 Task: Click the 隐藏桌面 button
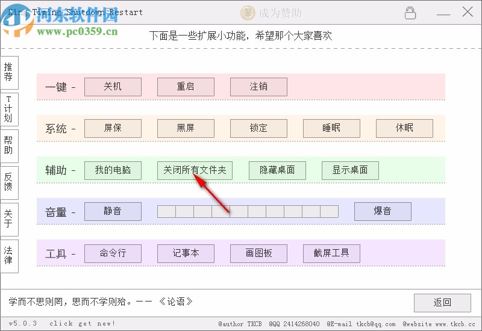(x=277, y=170)
